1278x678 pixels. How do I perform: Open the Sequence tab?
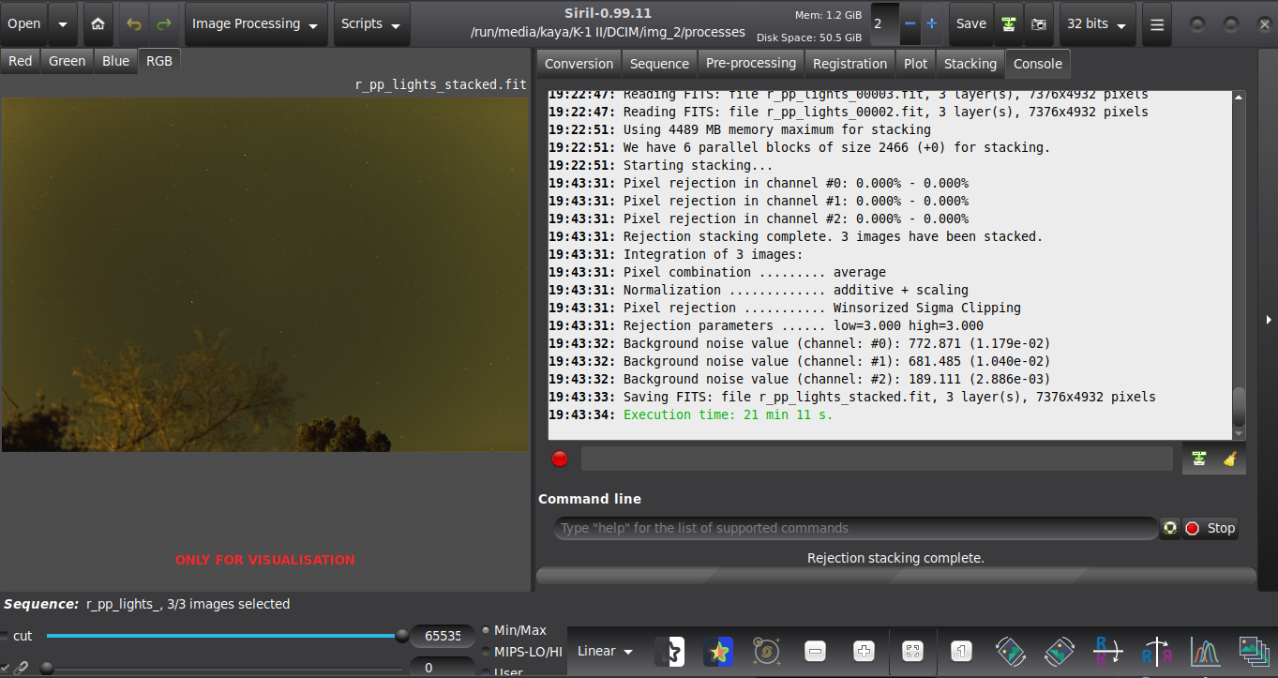click(x=659, y=64)
